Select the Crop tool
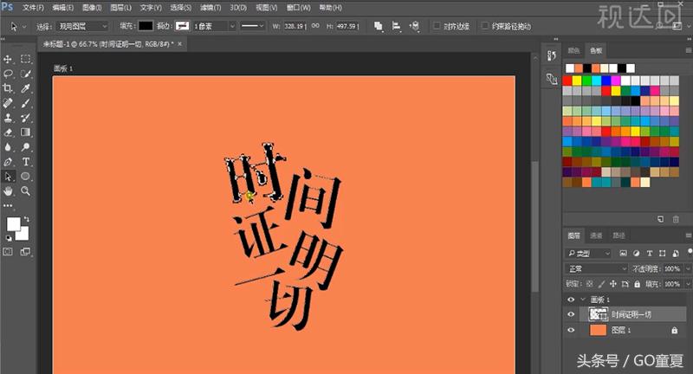This screenshot has width=693, height=374. (9, 88)
